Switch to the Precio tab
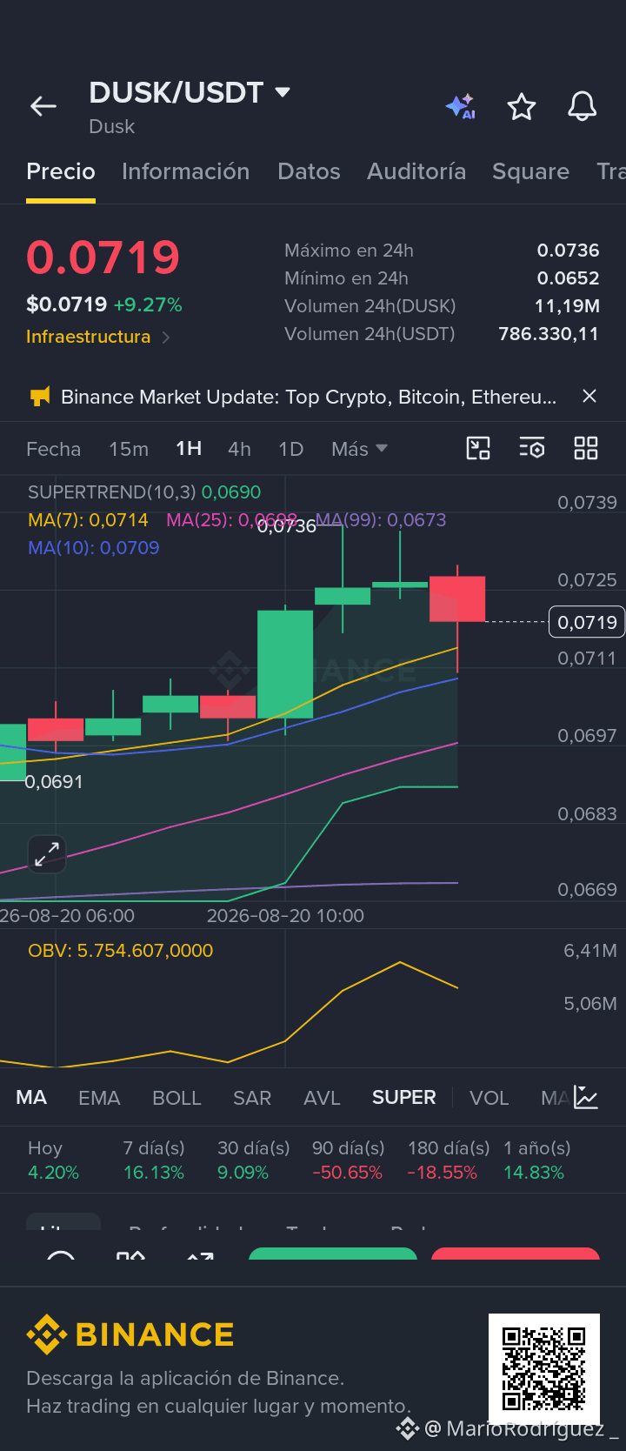The image size is (626, 1451). pos(61,171)
